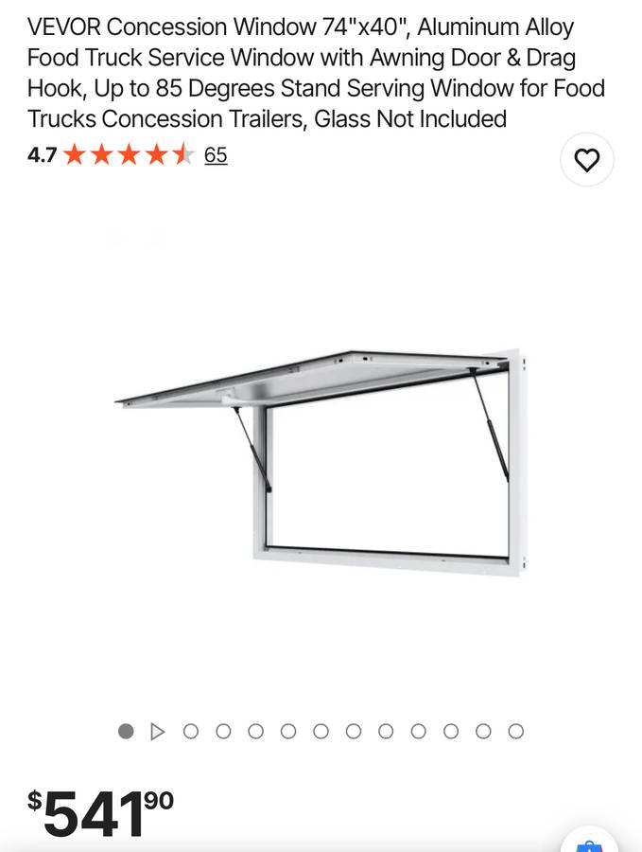Show the eighth carousel image dot

pos(354,732)
